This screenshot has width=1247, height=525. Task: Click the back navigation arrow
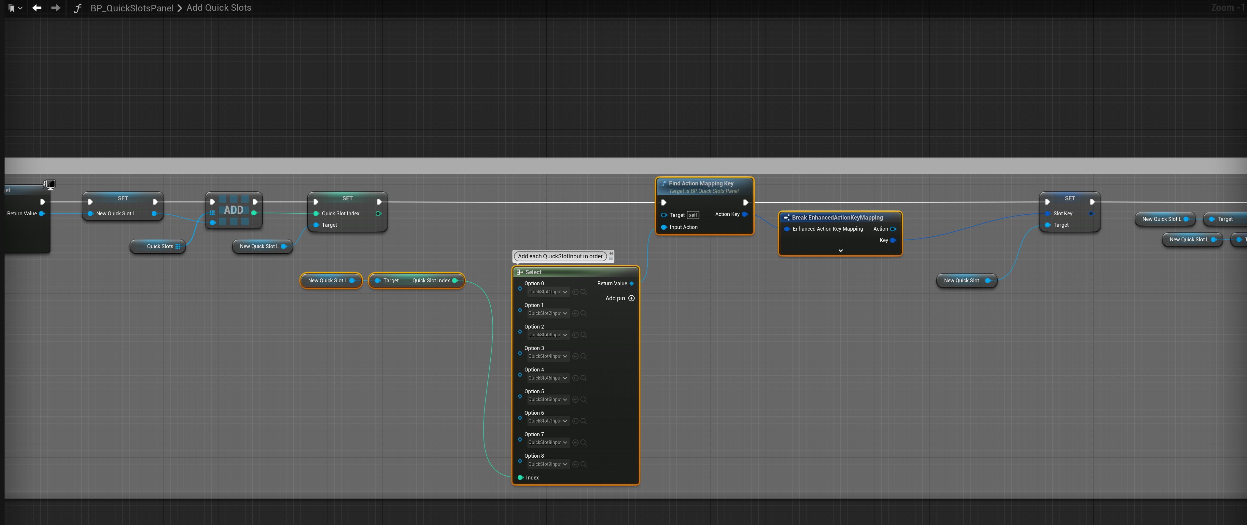click(37, 8)
